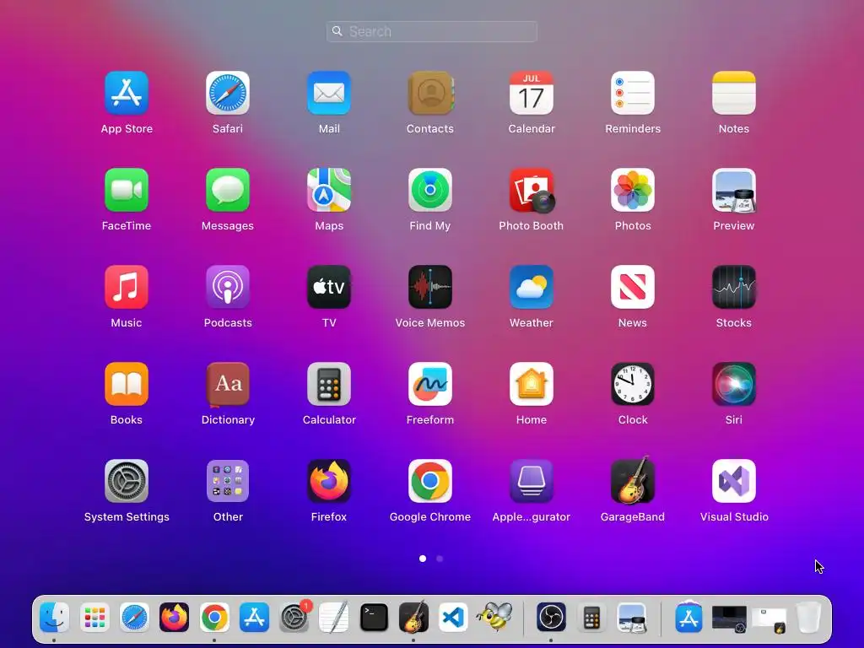Open Safari from the Dock
This screenshot has height=648, width=864.
(x=134, y=617)
